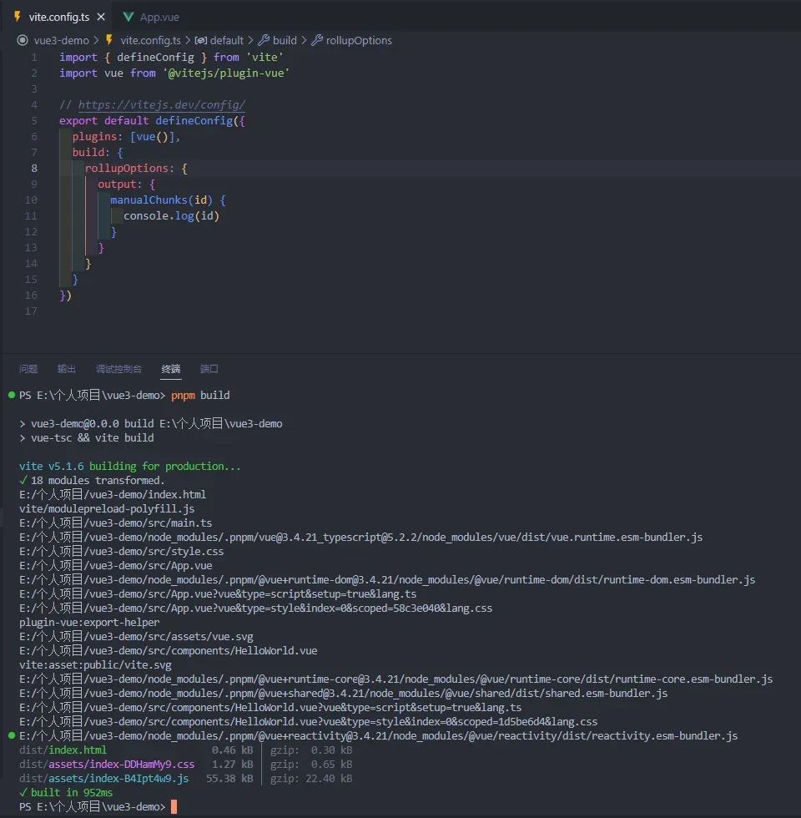
Task: Open the vue.runtime.esm-bundler.js path
Action: [360, 537]
